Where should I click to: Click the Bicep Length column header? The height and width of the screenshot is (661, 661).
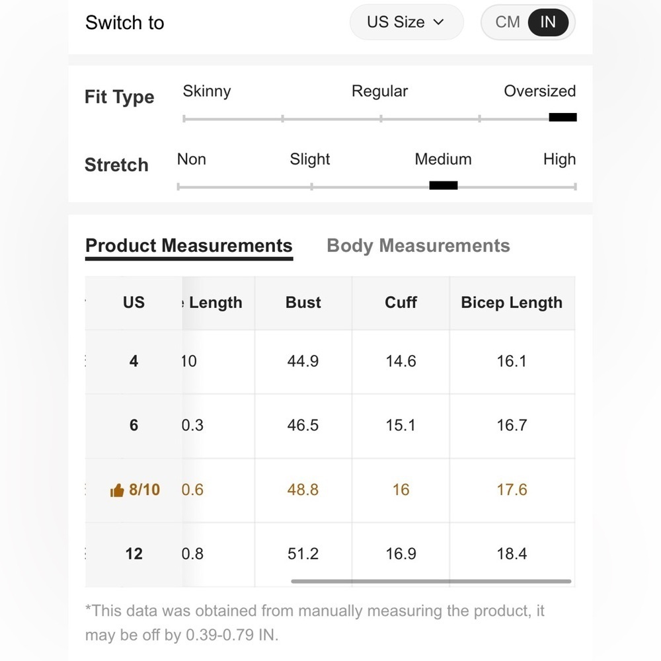[x=512, y=303]
